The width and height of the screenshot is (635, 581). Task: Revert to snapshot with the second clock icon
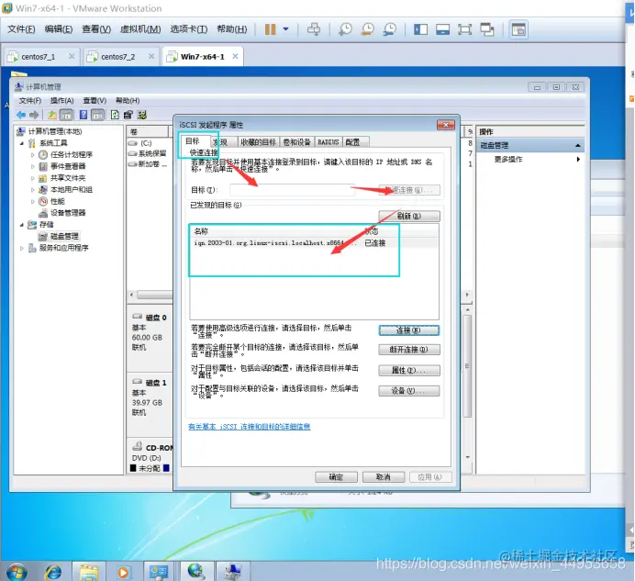(x=368, y=29)
